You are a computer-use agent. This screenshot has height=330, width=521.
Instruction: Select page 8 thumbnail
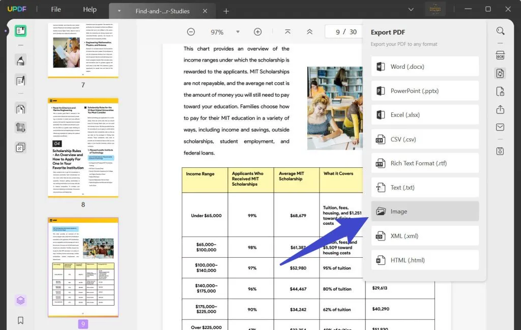coord(83,147)
